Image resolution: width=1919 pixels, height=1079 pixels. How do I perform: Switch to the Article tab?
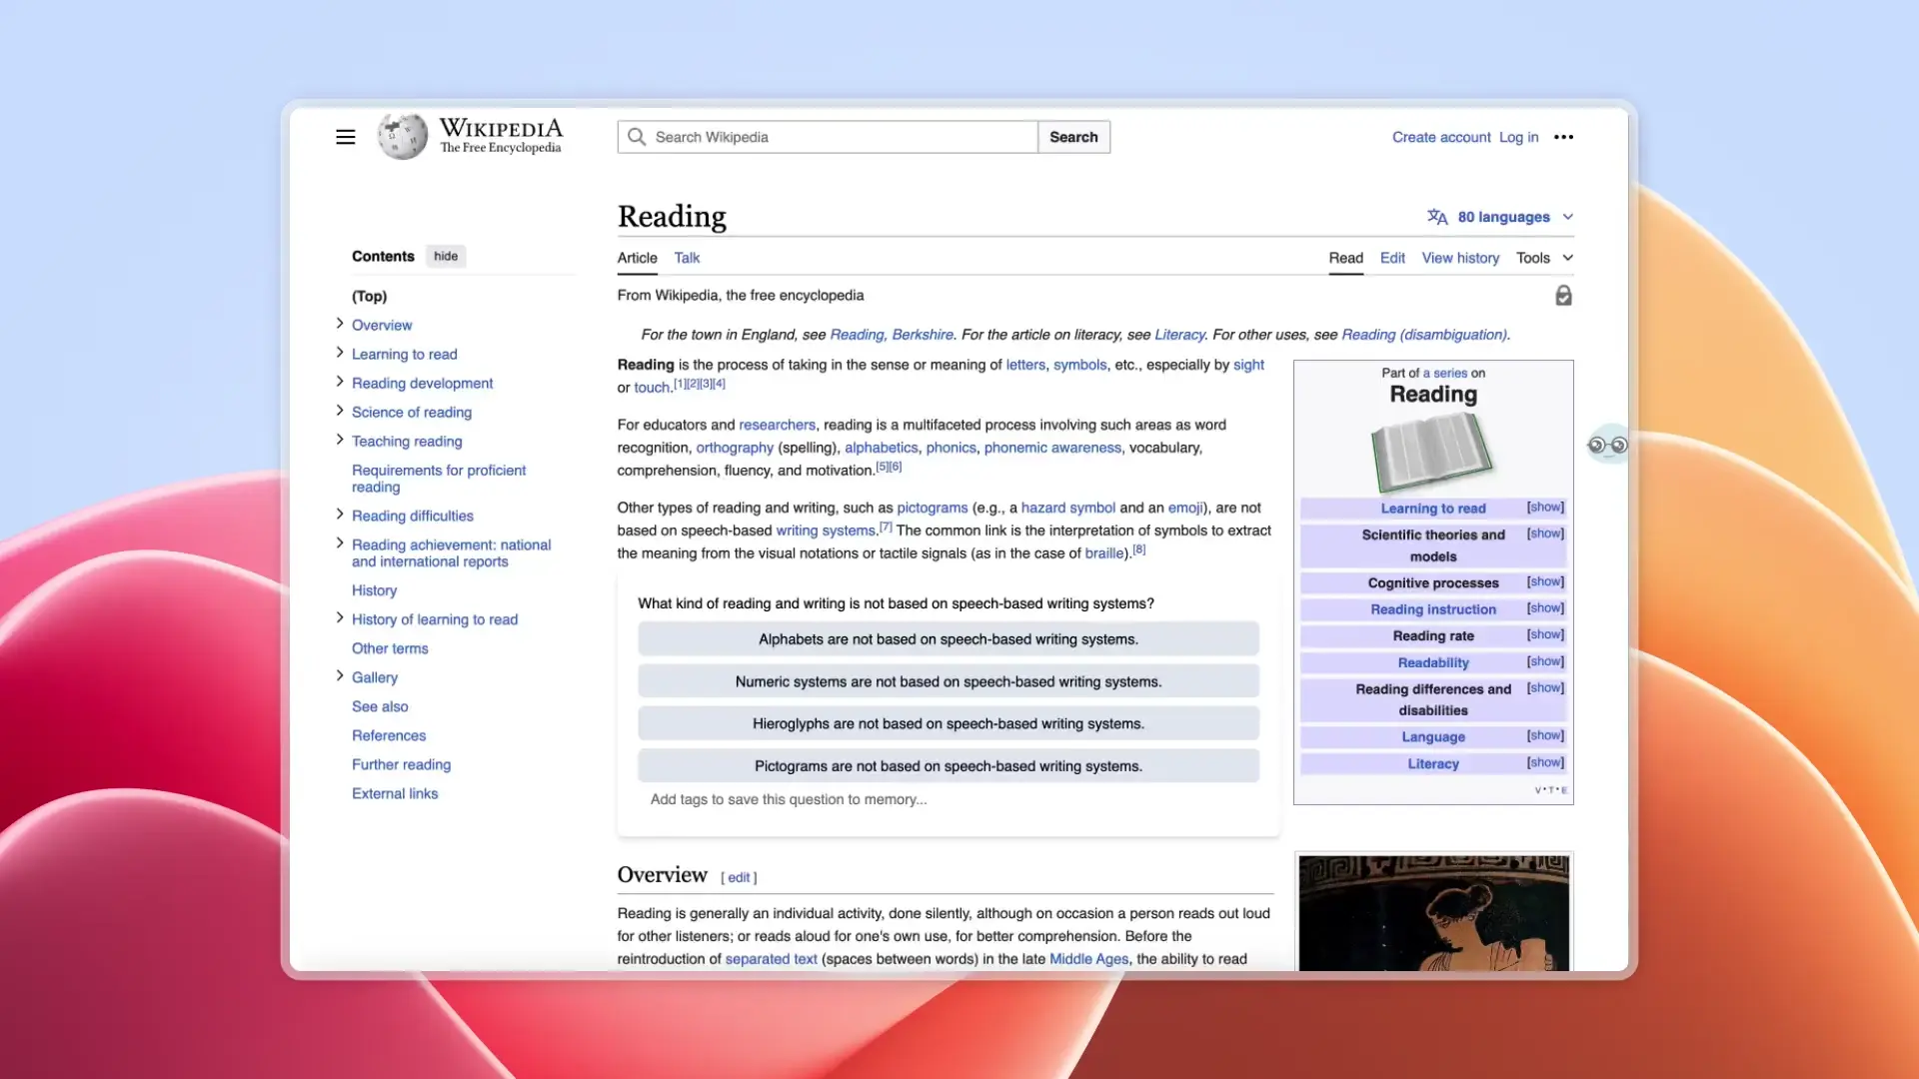point(638,258)
